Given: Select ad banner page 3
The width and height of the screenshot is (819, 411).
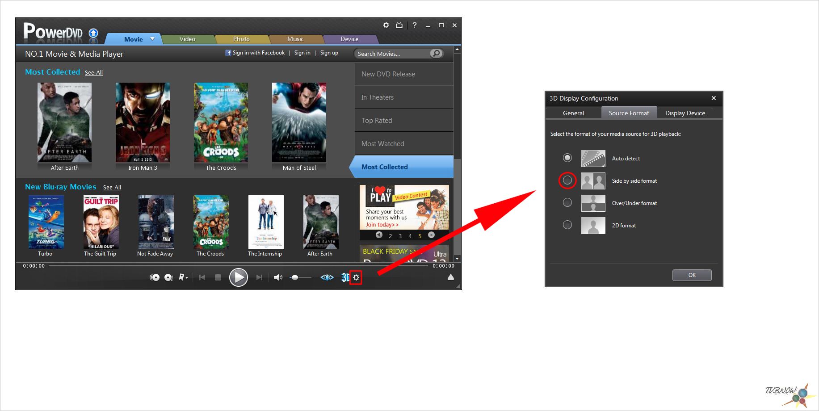Looking at the screenshot, I should tap(400, 236).
